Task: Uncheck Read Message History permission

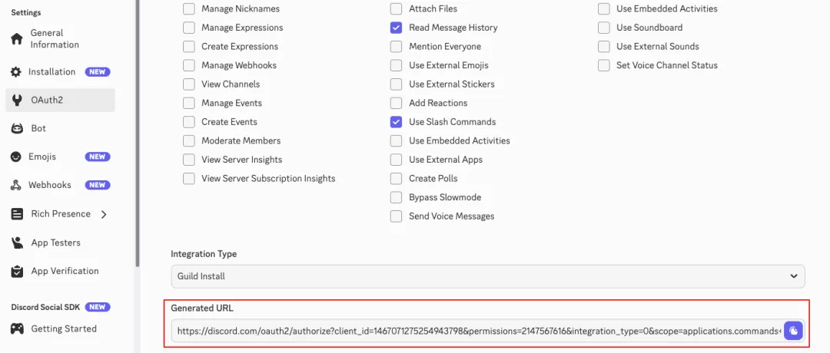Action: point(396,28)
